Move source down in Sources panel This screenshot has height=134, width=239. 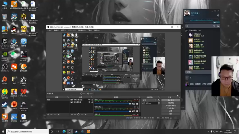[x=86, y=114]
